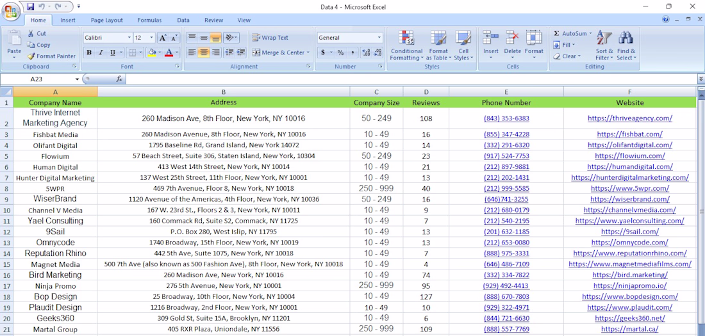This screenshot has height=336, width=705.
Task: Enable Wrap Text
Action: (270, 38)
